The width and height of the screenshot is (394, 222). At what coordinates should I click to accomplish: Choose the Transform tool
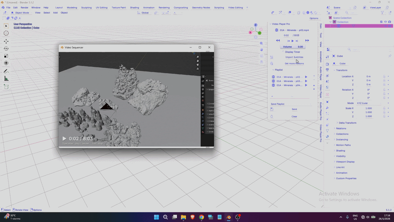coord(6,63)
